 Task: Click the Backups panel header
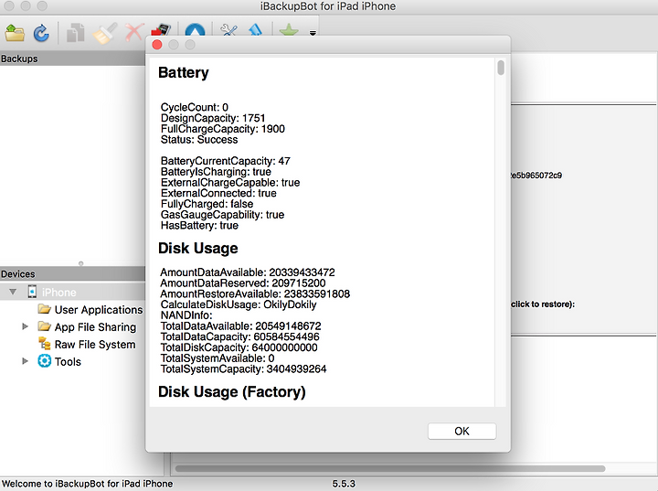tap(72, 59)
